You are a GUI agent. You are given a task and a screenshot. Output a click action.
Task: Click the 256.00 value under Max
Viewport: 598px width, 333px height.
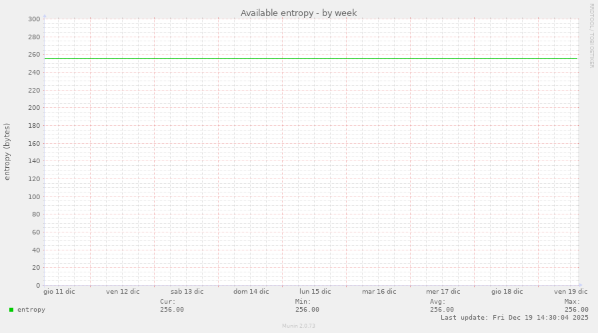coord(577,310)
